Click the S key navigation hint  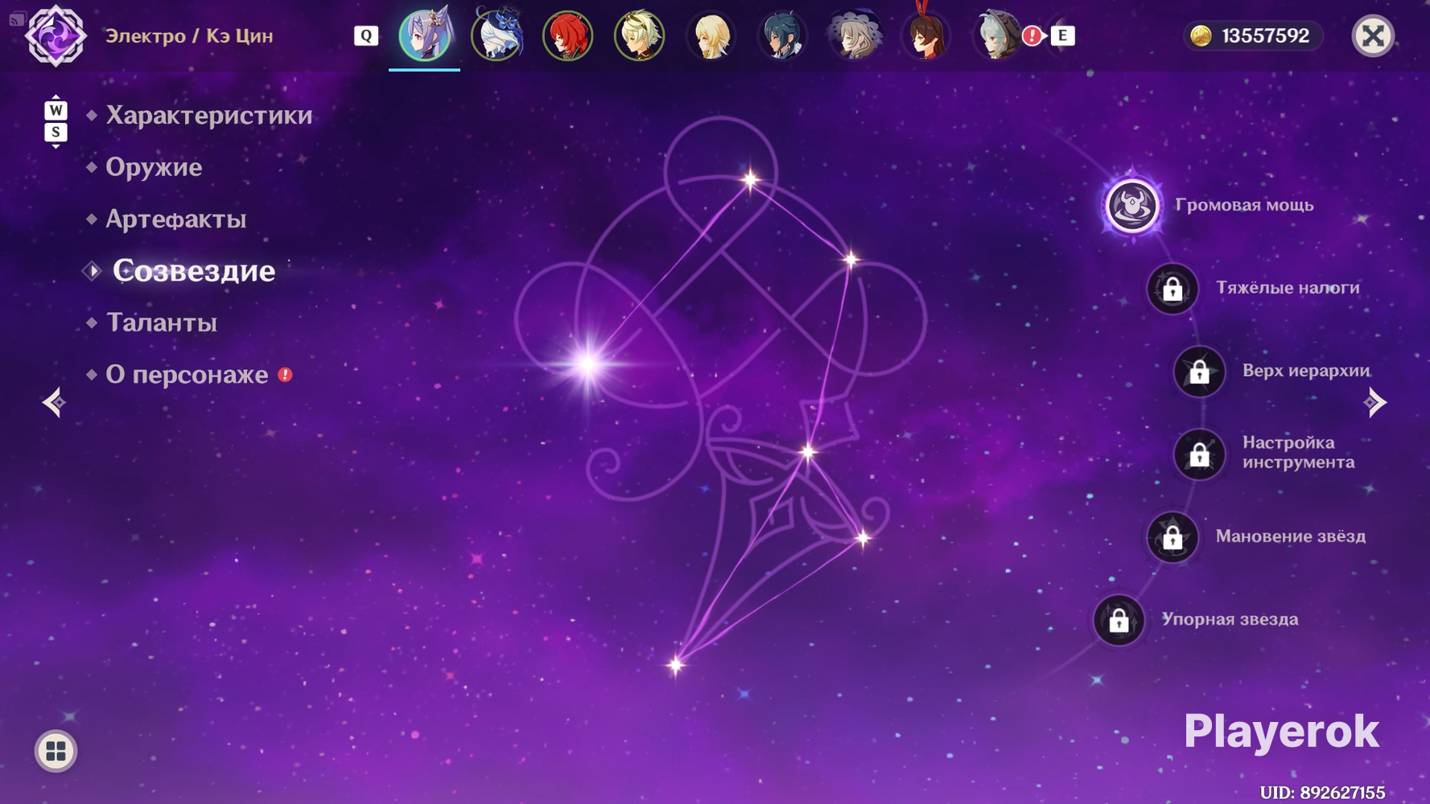[56, 132]
